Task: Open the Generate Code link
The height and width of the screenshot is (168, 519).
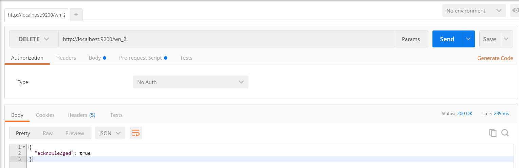Action: click(x=495, y=58)
